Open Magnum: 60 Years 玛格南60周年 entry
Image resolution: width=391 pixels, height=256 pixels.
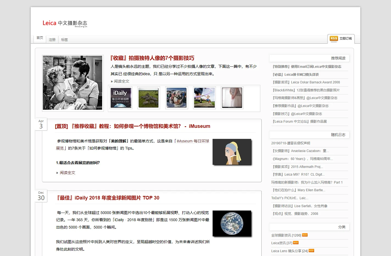point(302,159)
